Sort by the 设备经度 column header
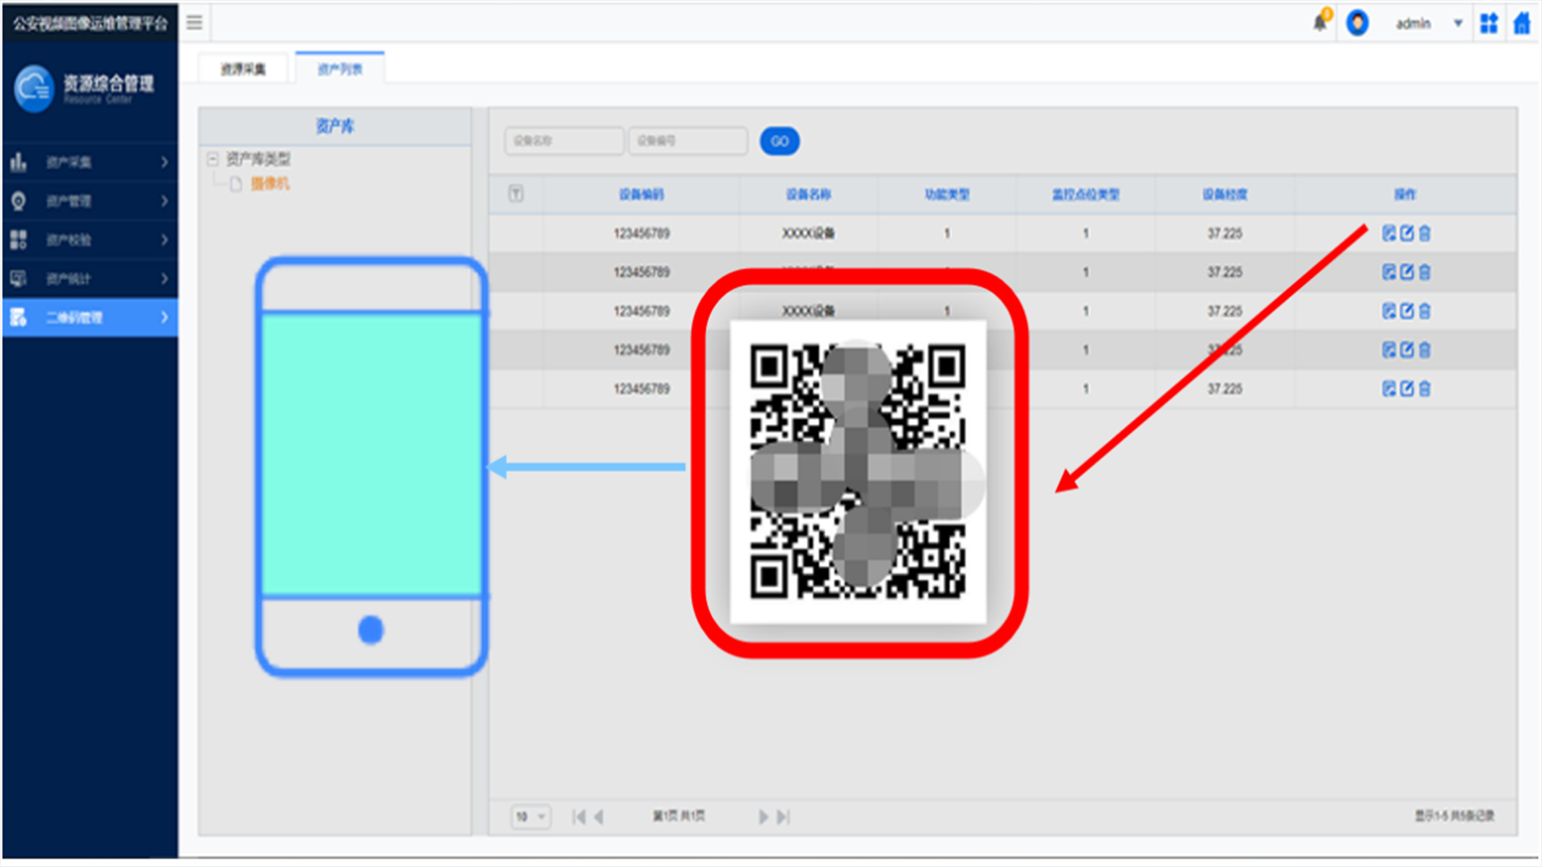This screenshot has height=867, width=1542. point(1225,194)
